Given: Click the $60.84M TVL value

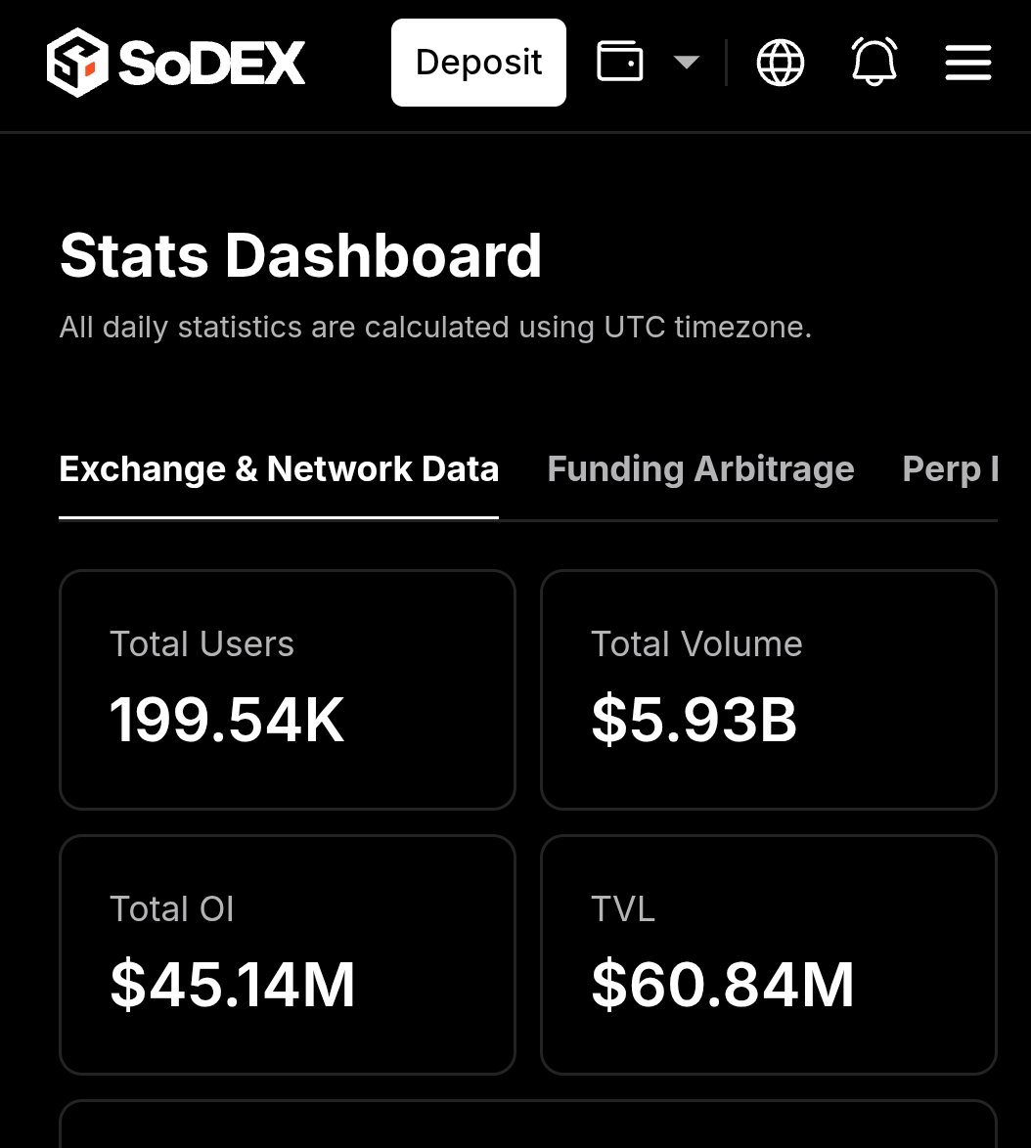Looking at the screenshot, I should click(x=723, y=986).
